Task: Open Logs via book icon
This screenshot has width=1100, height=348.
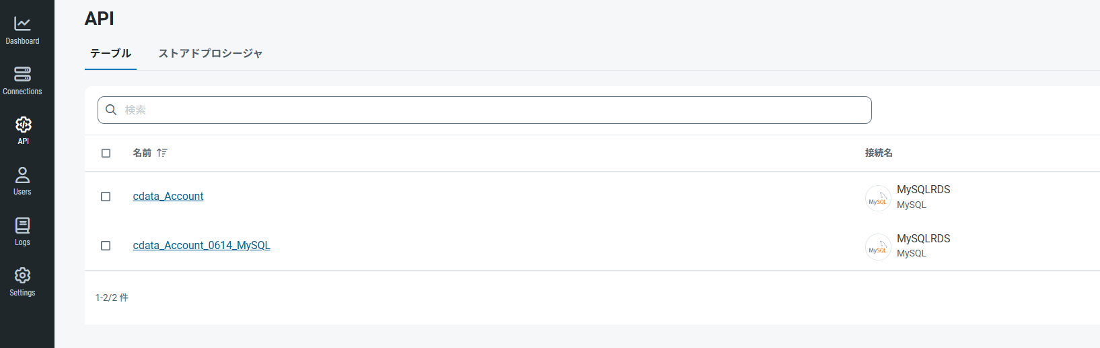Action: pos(22,225)
